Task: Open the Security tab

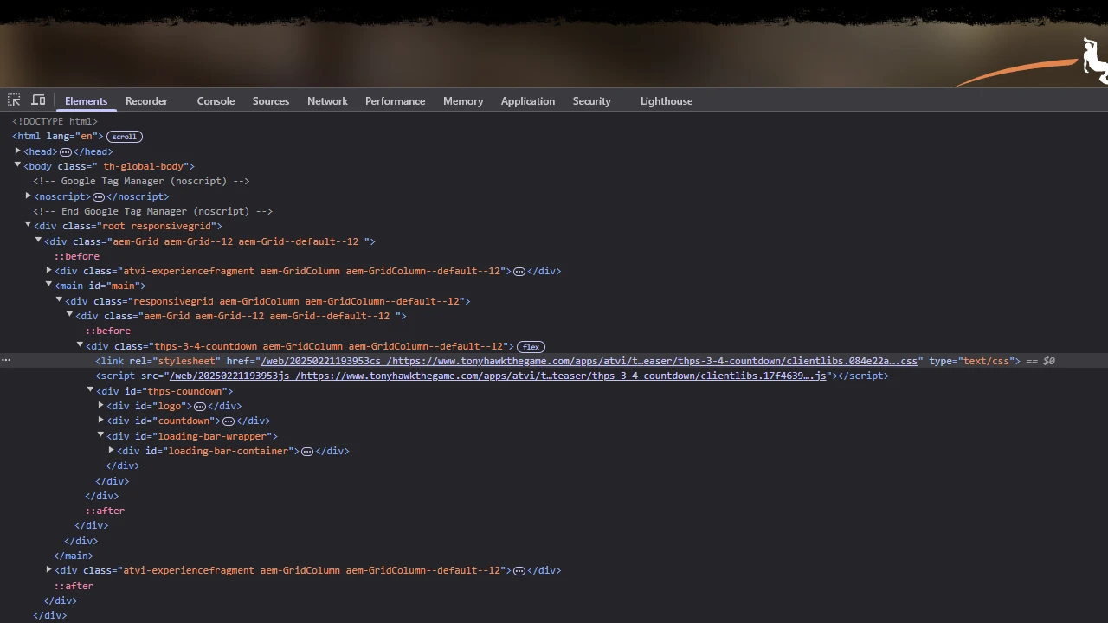Action: tap(591, 101)
